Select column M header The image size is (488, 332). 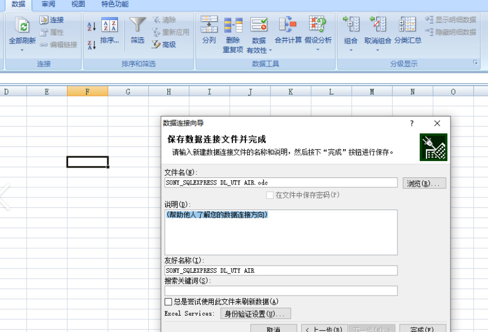[x=372, y=91]
